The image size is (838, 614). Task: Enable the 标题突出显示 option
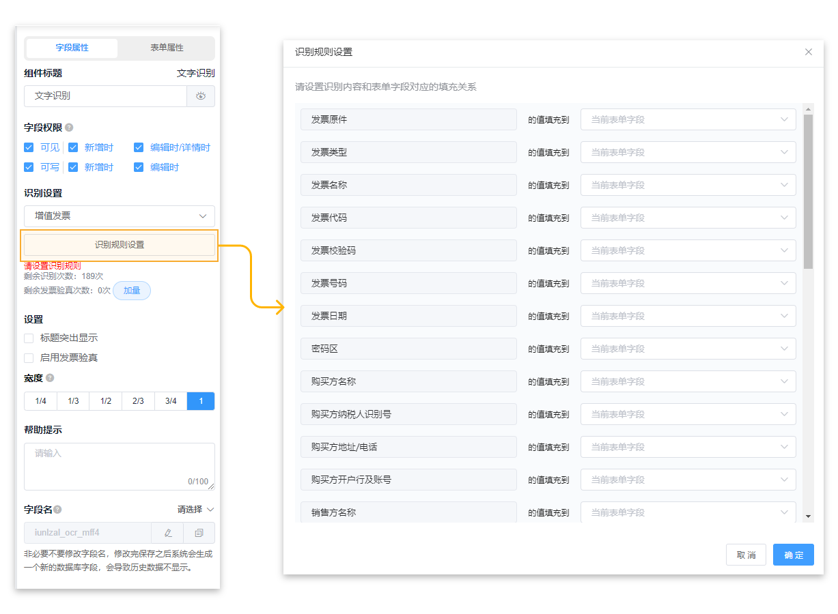coord(29,337)
